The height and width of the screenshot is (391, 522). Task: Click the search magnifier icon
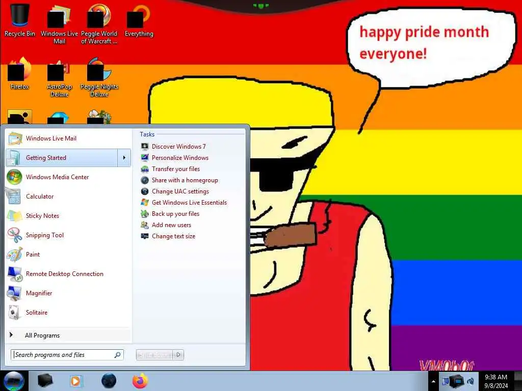pos(118,355)
